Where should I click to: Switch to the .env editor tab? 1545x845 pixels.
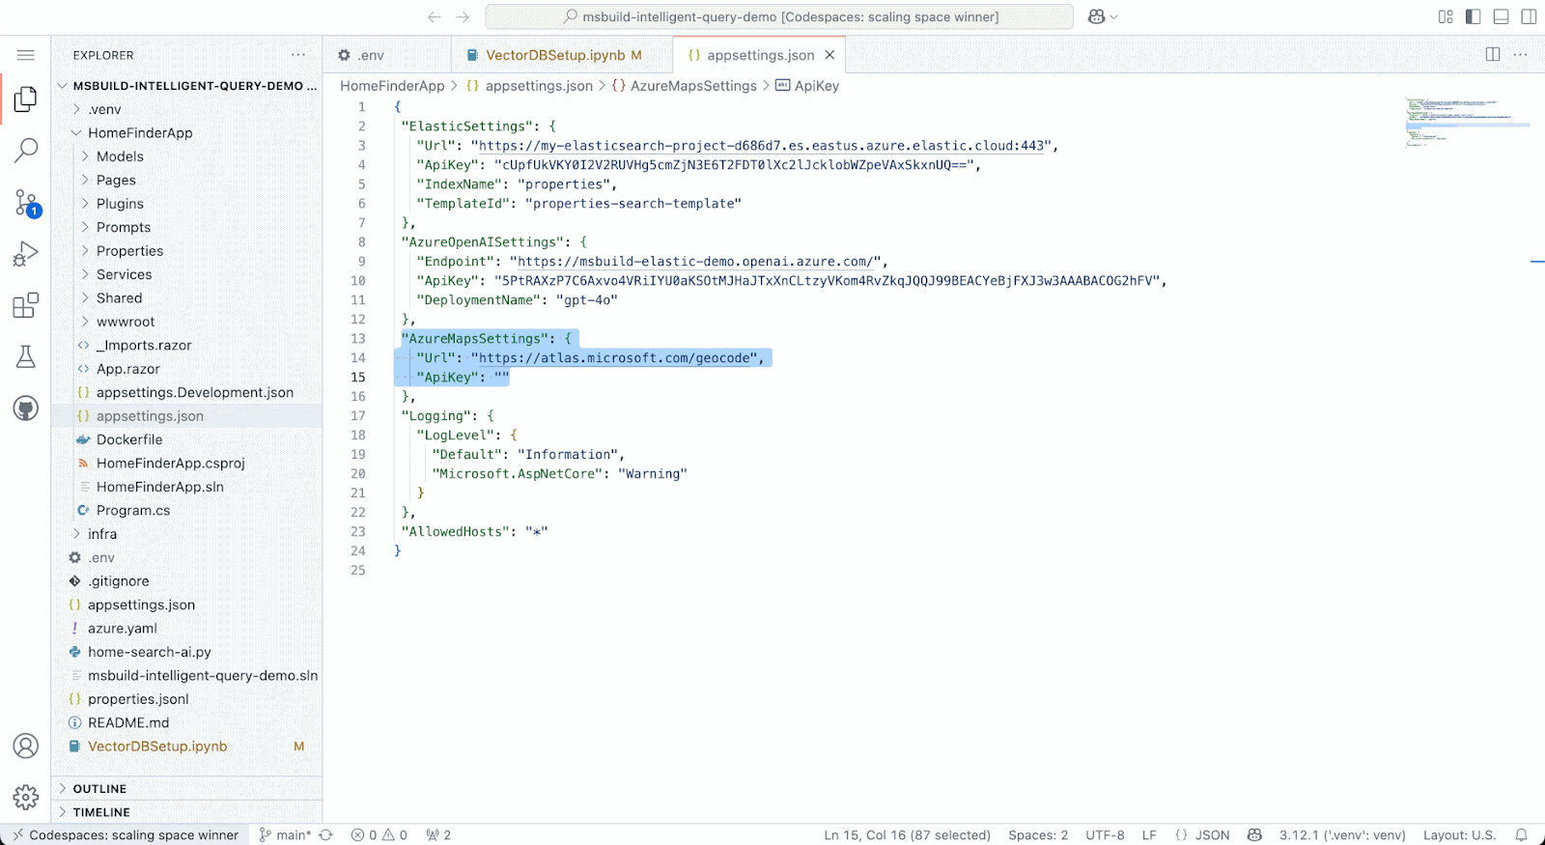click(x=371, y=55)
